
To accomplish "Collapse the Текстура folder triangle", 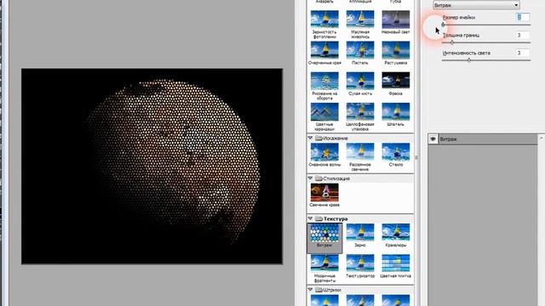I will 310,218.
